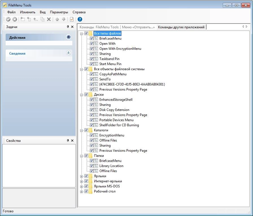The height and width of the screenshot is (216, 253).
Task: Click the folder icon of Каталоги
Action: (91, 130)
